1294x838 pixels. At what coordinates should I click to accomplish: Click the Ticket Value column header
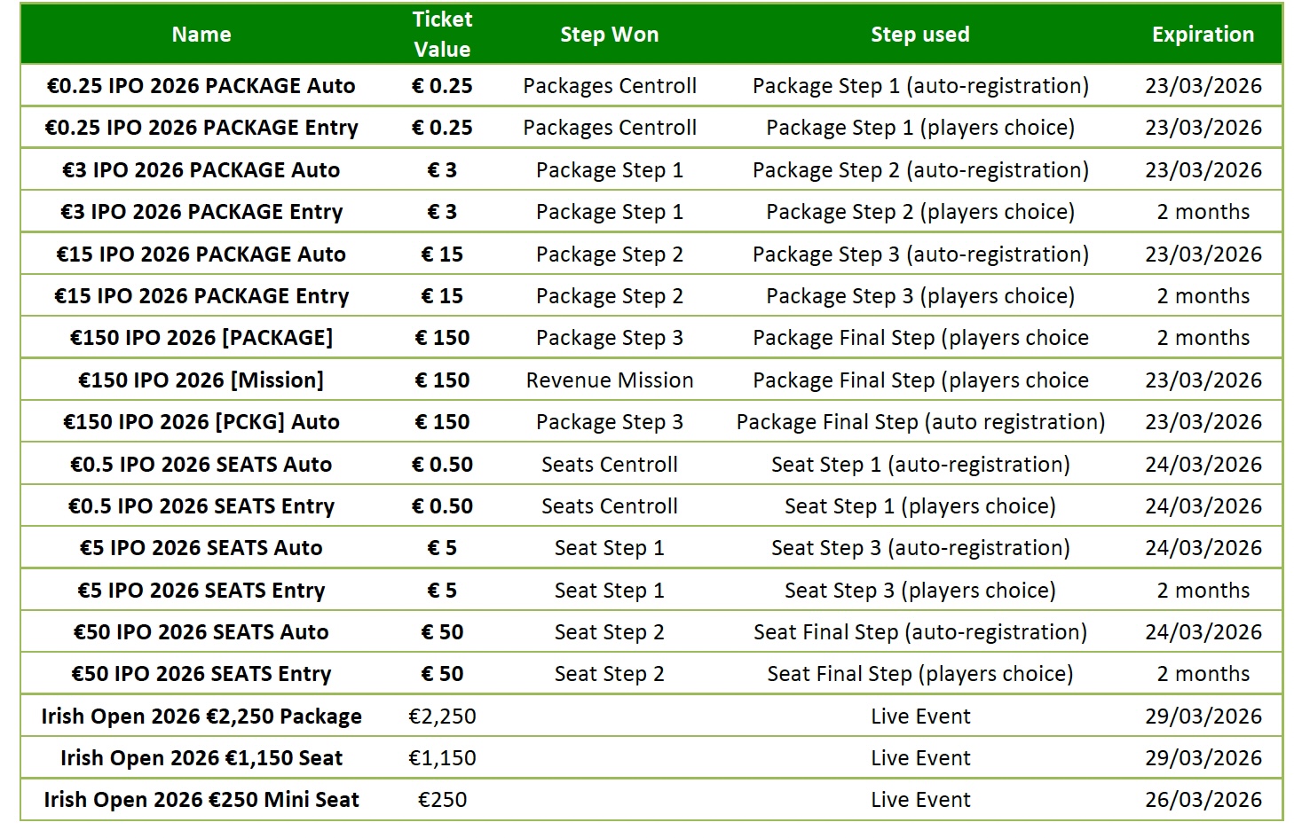[442, 35]
